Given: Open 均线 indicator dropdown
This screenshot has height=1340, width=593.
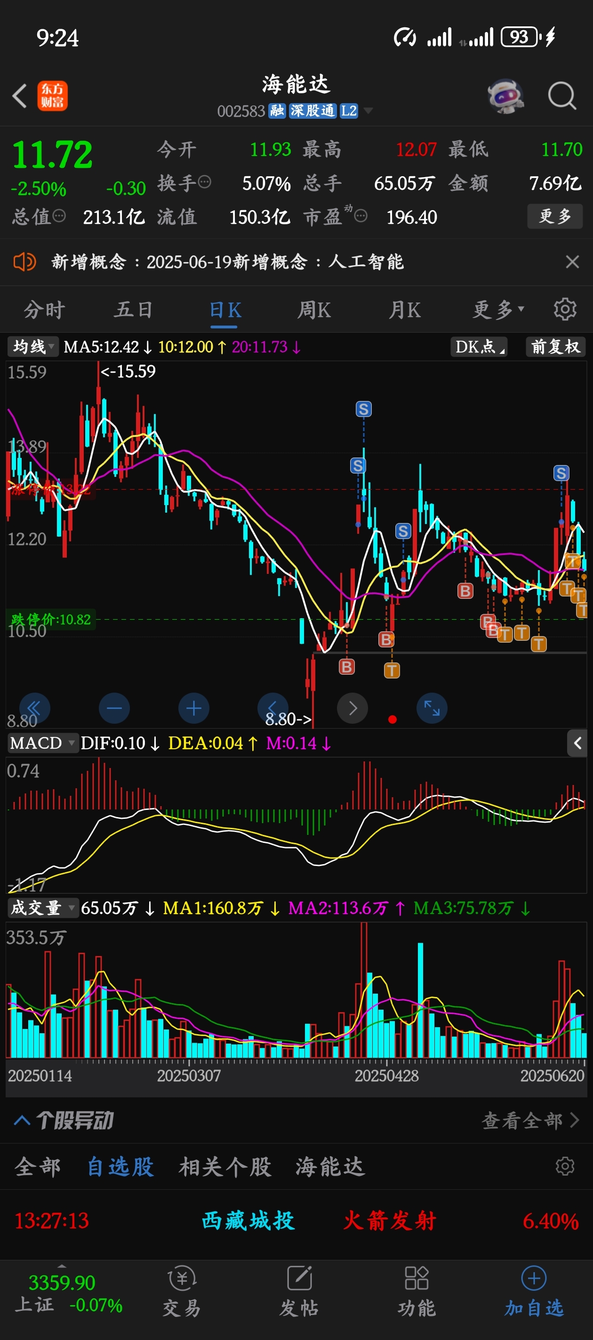Looking at the screenshot, I should click(x=33, y=347).
